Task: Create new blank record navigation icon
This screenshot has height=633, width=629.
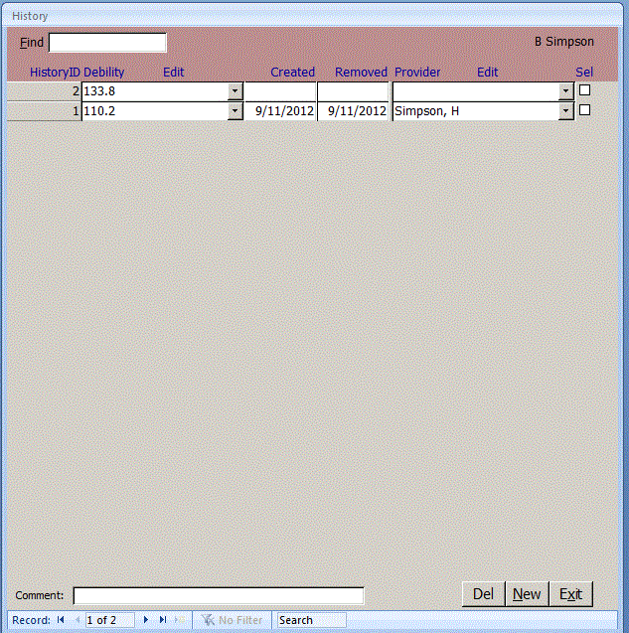Action: [x=180, y=620]
